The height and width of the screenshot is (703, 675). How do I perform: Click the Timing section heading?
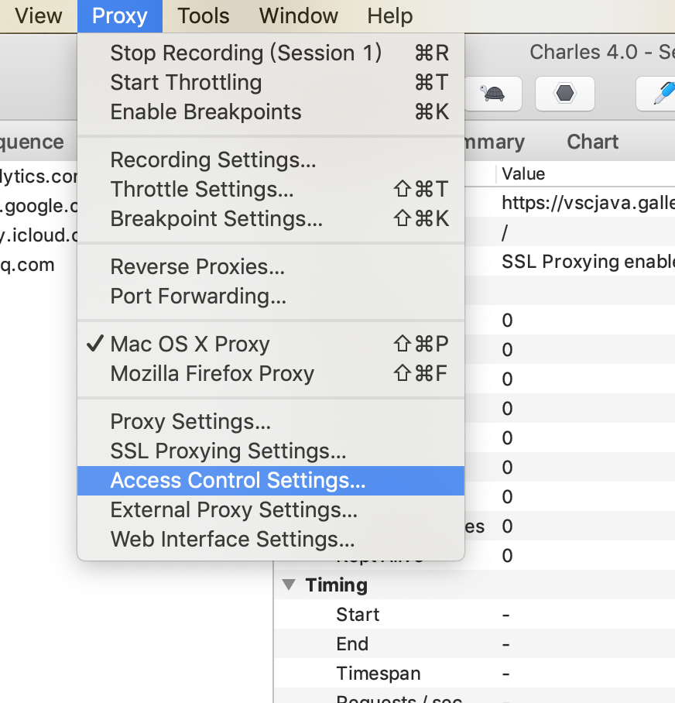(336, 585)
